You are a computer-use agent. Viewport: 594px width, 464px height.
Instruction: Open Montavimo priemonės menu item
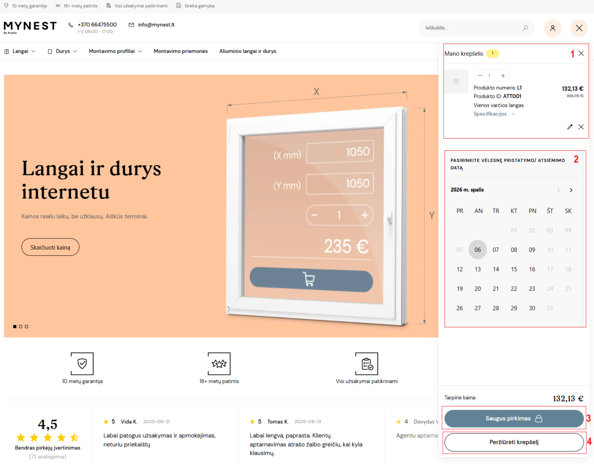[x=181, y=51]
